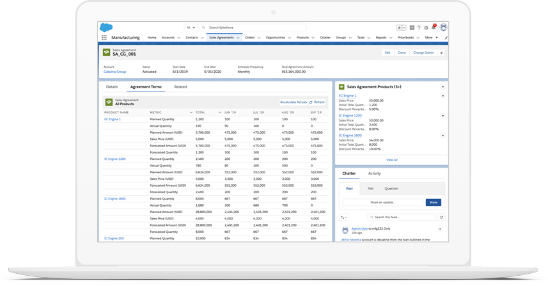Expand the Products nav dropdown arrow
This screenshot has height=286, width=548.
(x=313, y=38)
